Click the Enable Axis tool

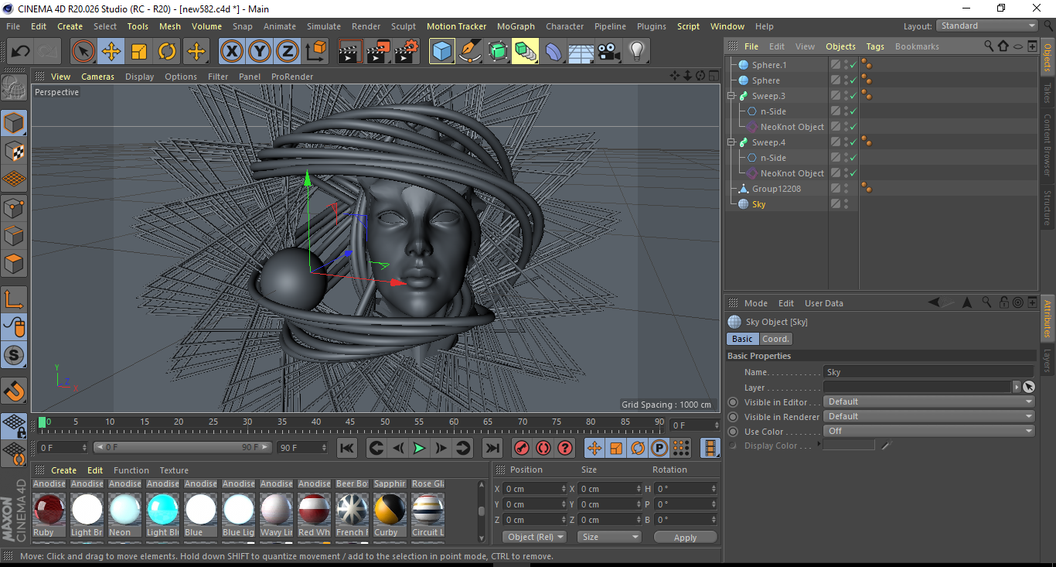click(x=14, y=299)
